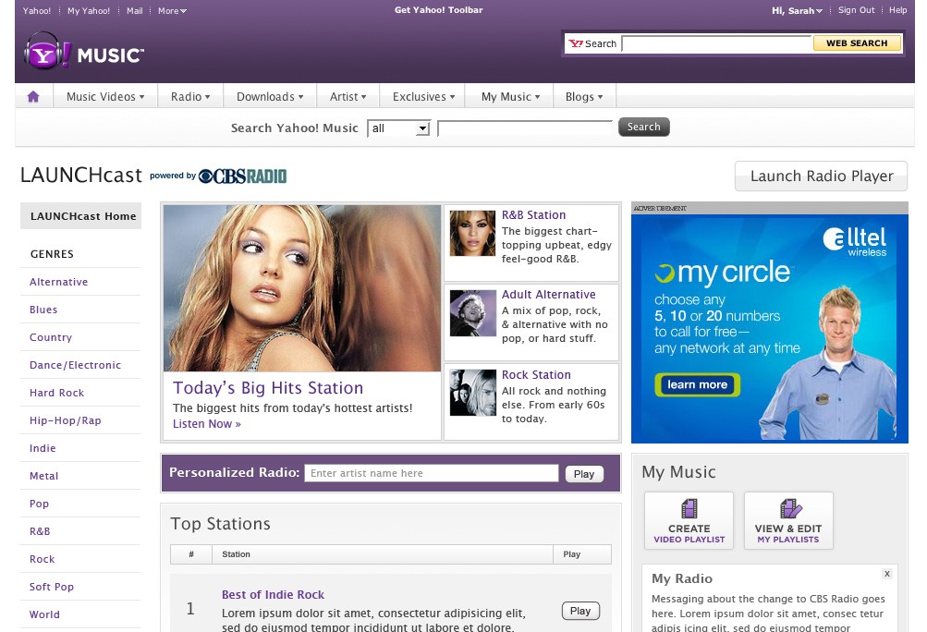927x632 pixels.
Task: Expand the More menu in top bar
Action: pyautogui.click(x=172, y=11)
